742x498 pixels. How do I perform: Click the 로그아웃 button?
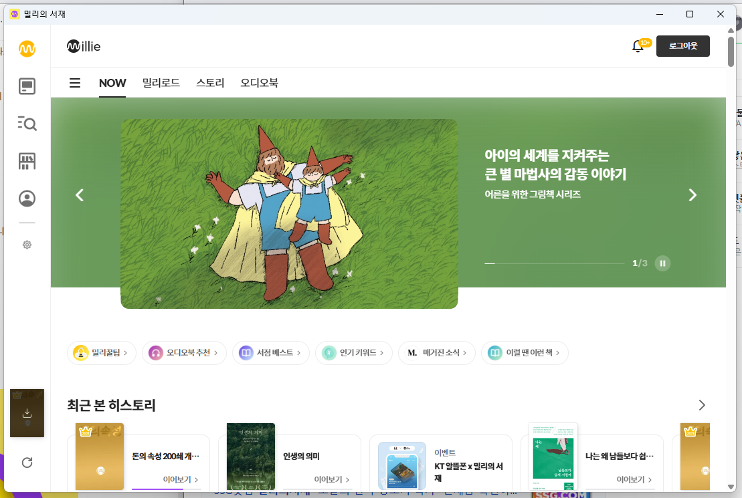[683, 46]
